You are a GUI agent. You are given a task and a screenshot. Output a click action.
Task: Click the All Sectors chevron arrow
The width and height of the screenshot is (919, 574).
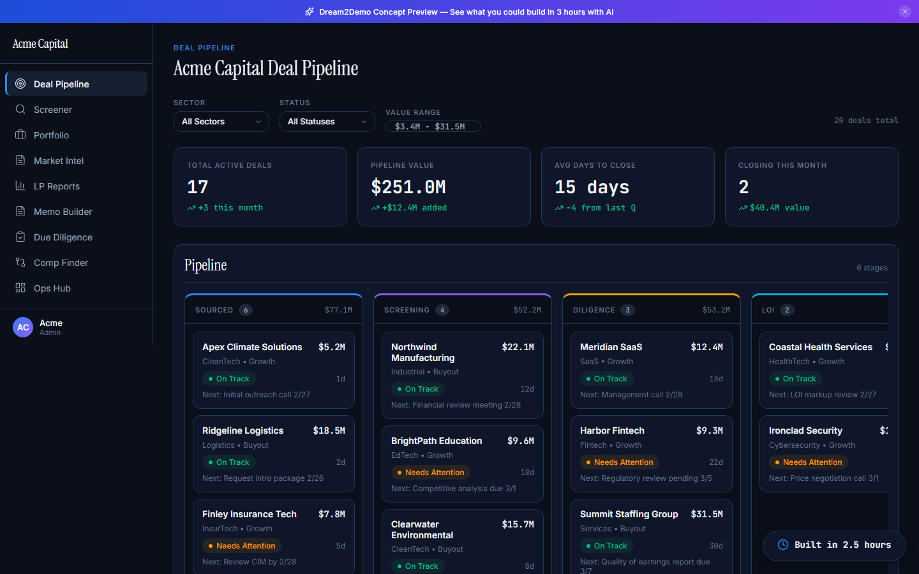258,121
